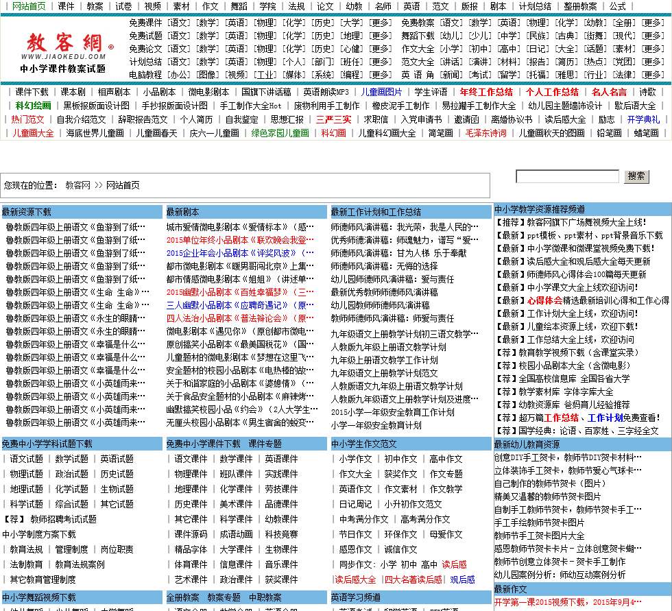
Task: Click the blue 工作计划 link in sidebar
Action: click(605, 418)
